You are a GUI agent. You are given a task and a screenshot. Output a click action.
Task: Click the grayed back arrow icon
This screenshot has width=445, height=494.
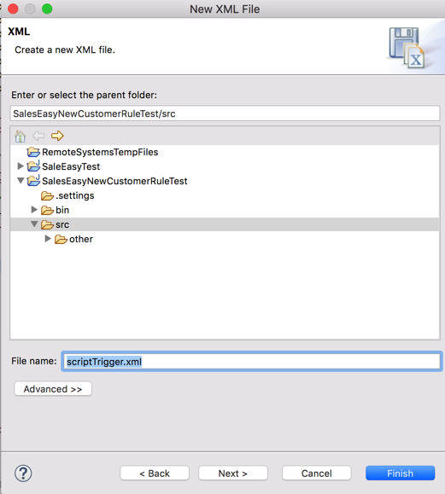38,136
